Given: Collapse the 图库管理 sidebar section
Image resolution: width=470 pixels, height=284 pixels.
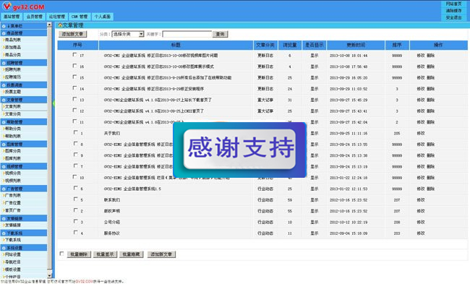Looking at the screenshot, I should coord(24,144).
